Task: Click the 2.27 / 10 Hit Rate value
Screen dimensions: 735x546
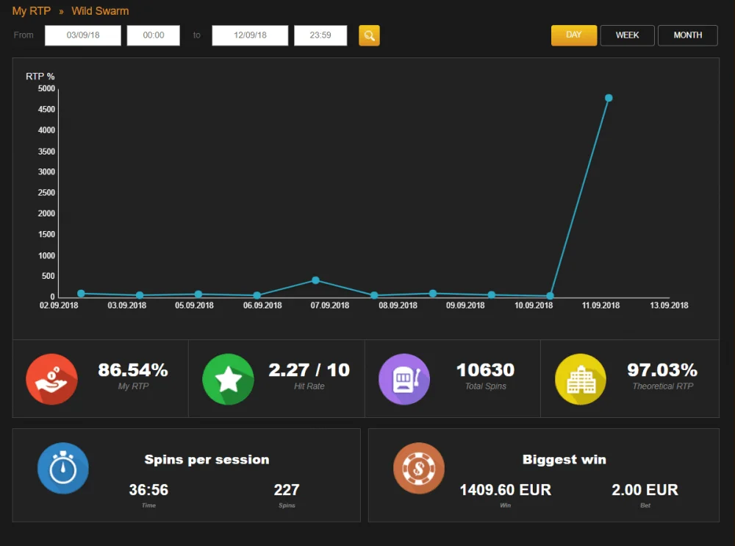Action: click(309, 370)
